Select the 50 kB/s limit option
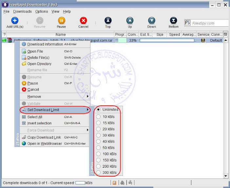Image resolution: width=230 pixels, height=188 pixels. click(x=108, y=148)
